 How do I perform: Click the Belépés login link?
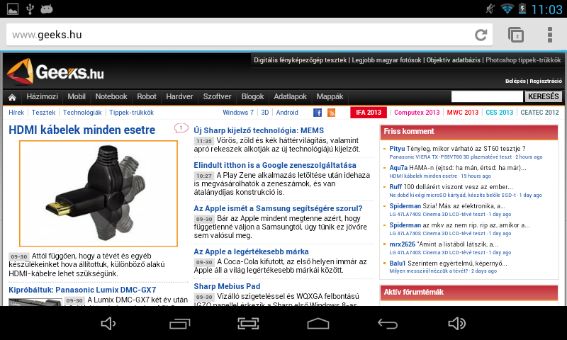(515, 81)
